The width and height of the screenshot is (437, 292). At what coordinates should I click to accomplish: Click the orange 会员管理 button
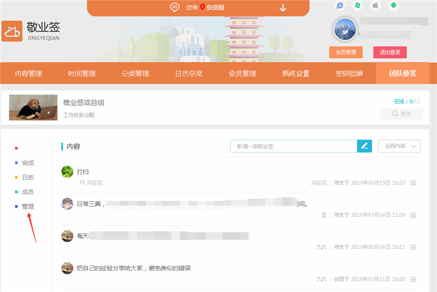[345, 53]
